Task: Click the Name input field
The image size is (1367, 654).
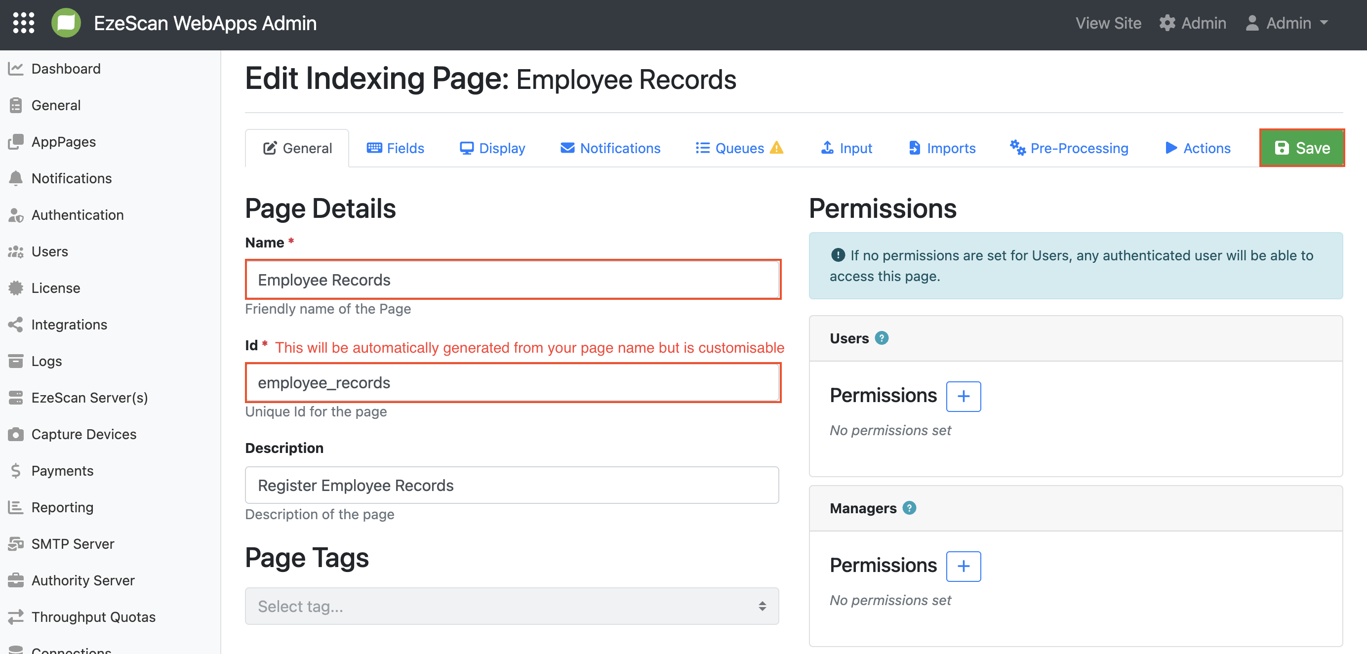Action: [513, 280]
